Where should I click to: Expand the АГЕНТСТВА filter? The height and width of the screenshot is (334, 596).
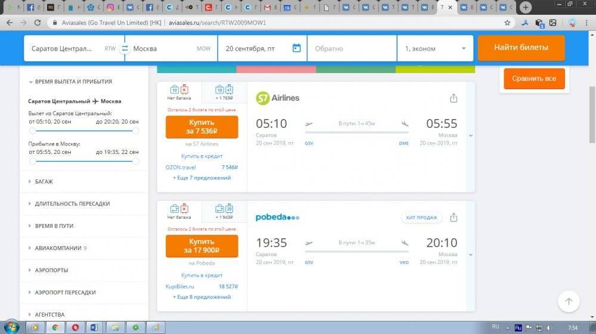[x=46, y=314]
